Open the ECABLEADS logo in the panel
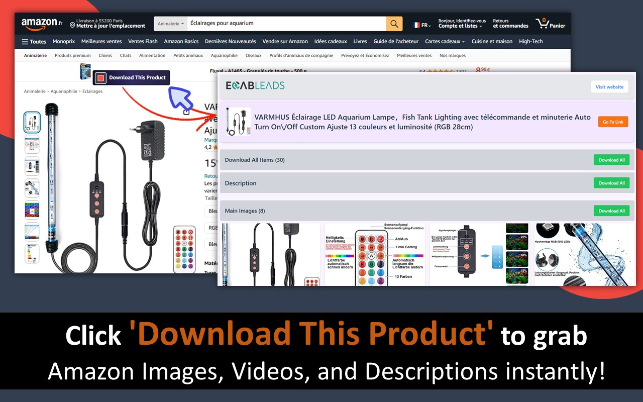This screenshot has width=643, height=402. click(255, 86)
